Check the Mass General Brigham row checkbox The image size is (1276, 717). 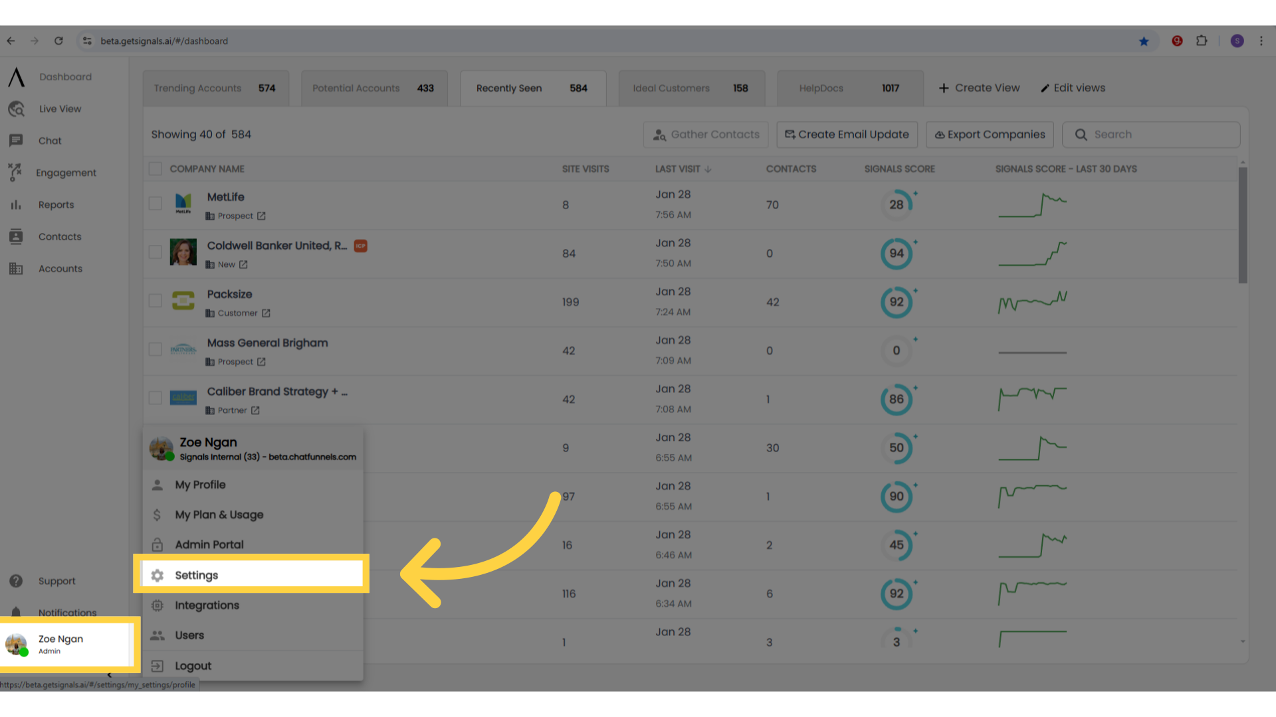point(156,349)
